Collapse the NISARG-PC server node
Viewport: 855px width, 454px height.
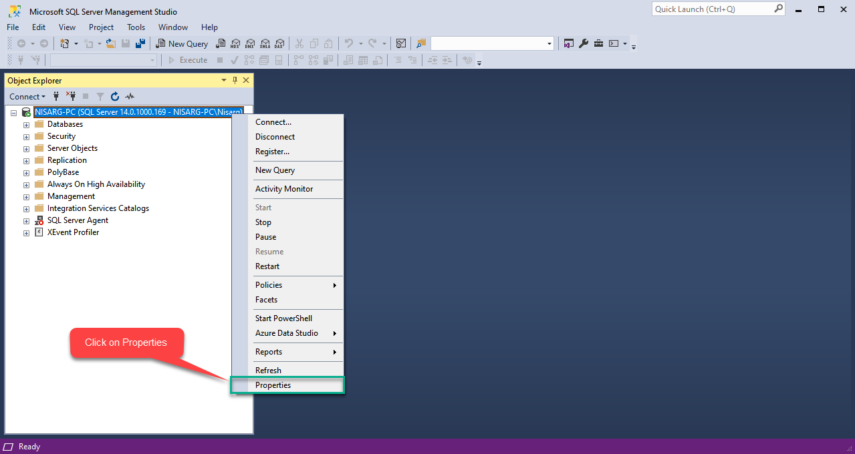click(x=13, y=113)
